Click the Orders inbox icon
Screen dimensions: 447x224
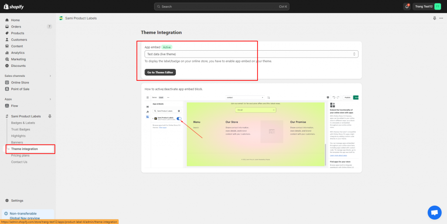coord(7,27)
